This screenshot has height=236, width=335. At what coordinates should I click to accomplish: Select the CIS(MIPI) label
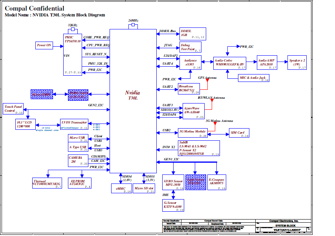(x=99, y=156)
